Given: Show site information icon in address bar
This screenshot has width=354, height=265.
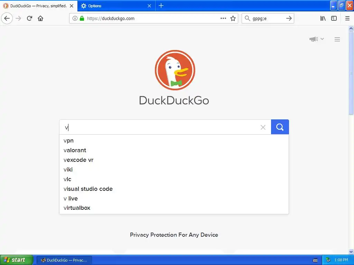Looking at the screenshot, I should point(75,18).
